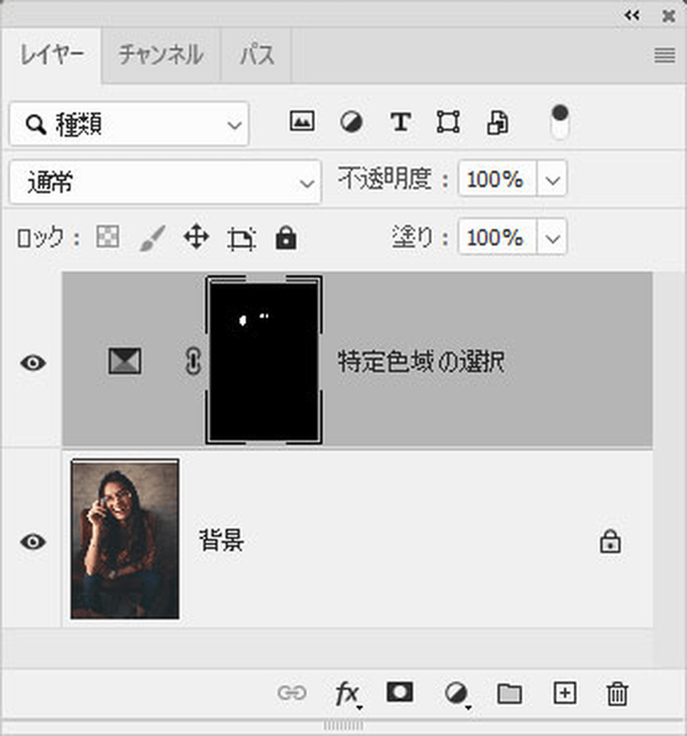687x736 pixels.
Task: Click the 塗り 100% value field
Action: [x=497, y=237]
